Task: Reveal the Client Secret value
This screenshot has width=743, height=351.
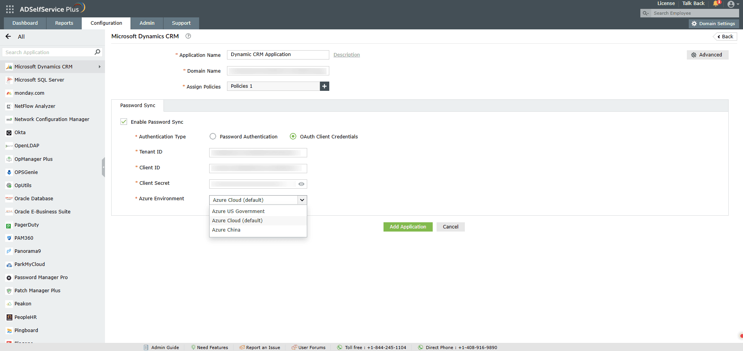Action: point(301,184)
